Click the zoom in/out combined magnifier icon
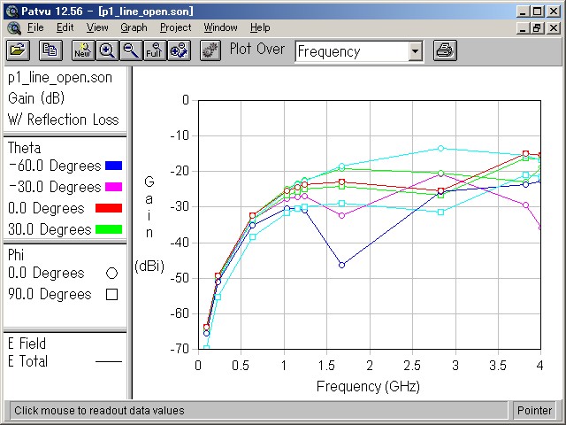Image resolution: width=566 pixels, height=425 pixels. tap(179, 50)
